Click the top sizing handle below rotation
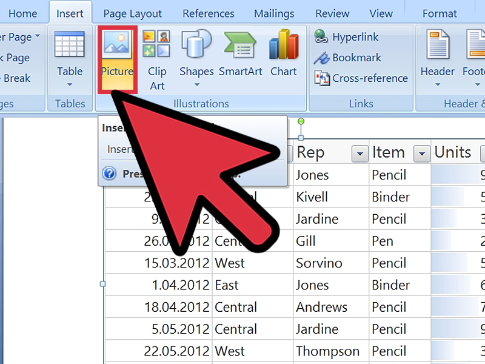This screenshot has height=364, width=485. click(x=301, y=138)
